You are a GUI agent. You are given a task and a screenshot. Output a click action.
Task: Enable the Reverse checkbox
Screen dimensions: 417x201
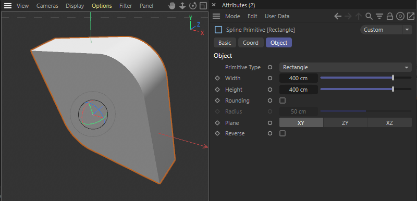[283, 133]
